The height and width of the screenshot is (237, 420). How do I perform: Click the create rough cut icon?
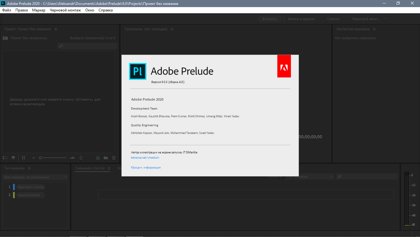coord(98,158)
